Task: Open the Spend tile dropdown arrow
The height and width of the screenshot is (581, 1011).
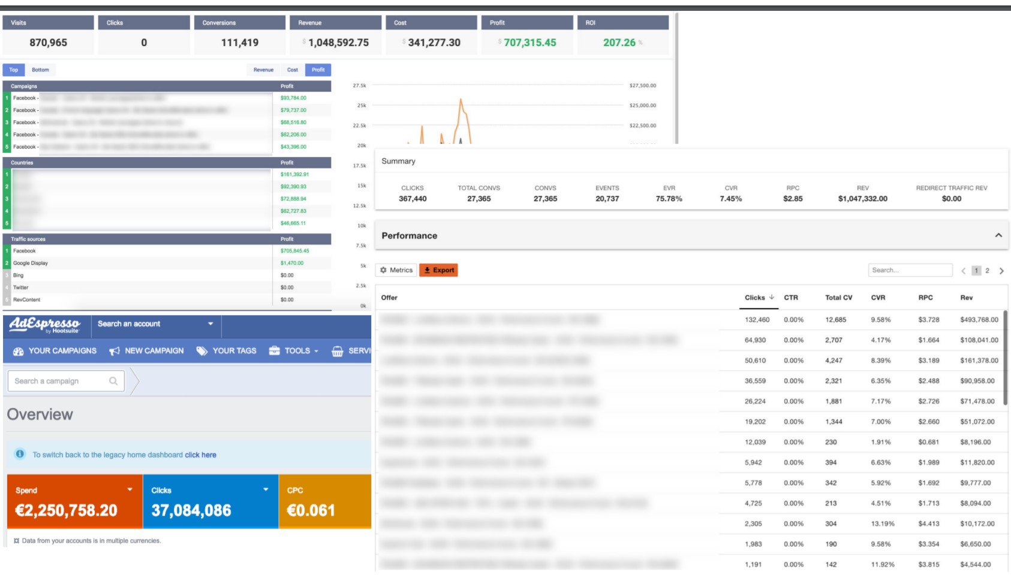Action: point(130,489)
